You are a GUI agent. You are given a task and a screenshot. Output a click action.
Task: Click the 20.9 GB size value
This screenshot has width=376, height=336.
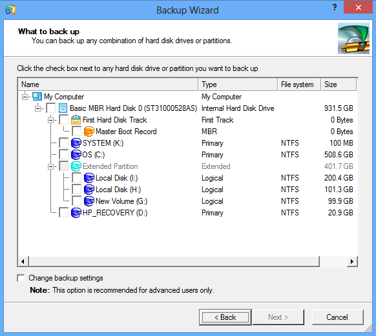[x=340, y=213]
